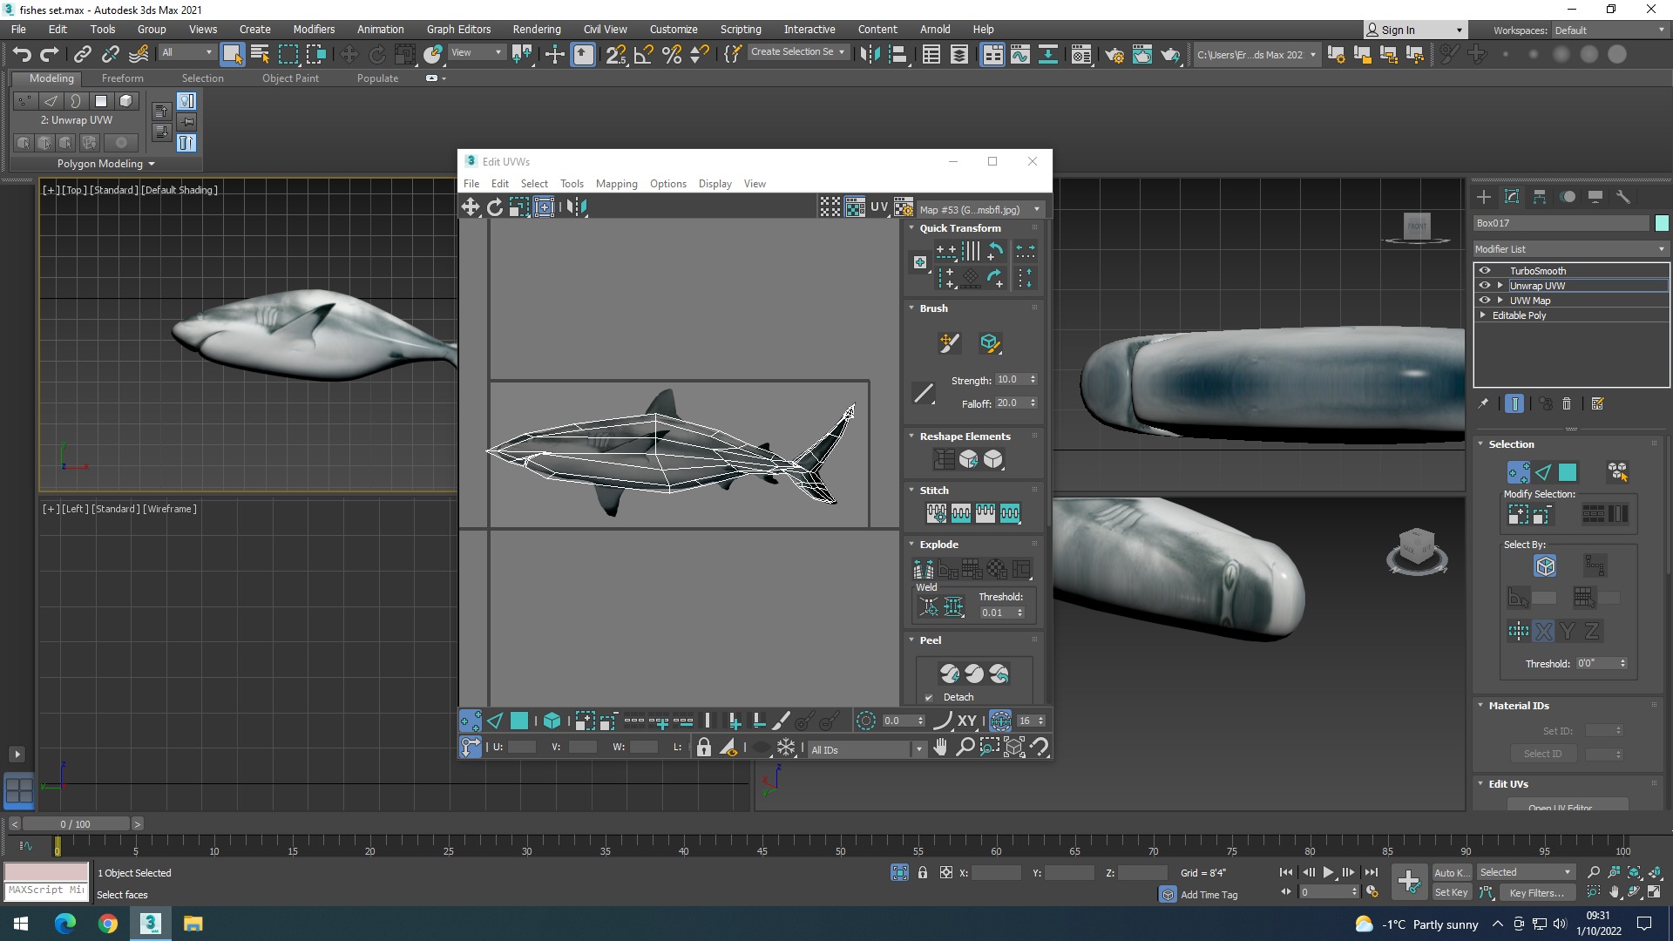Open the Modifier List dropdown

coord(1570,249)
